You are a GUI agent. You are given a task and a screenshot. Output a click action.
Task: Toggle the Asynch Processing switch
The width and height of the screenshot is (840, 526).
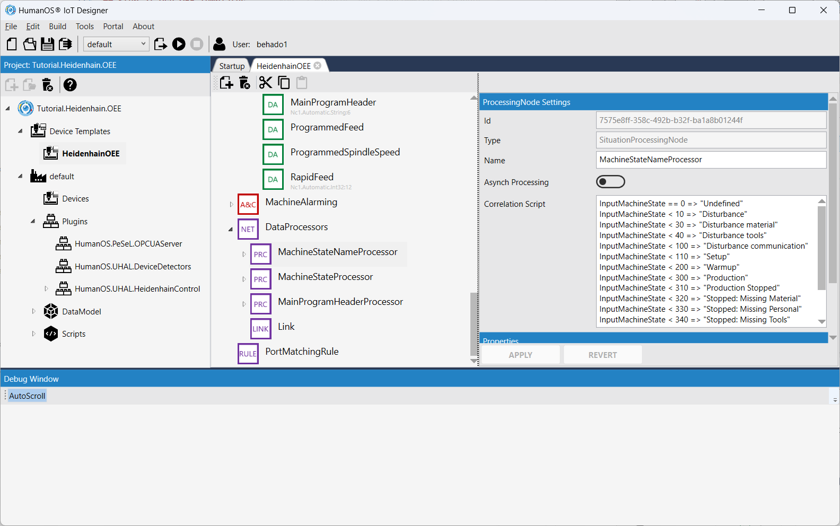click(x=610, y=182)
